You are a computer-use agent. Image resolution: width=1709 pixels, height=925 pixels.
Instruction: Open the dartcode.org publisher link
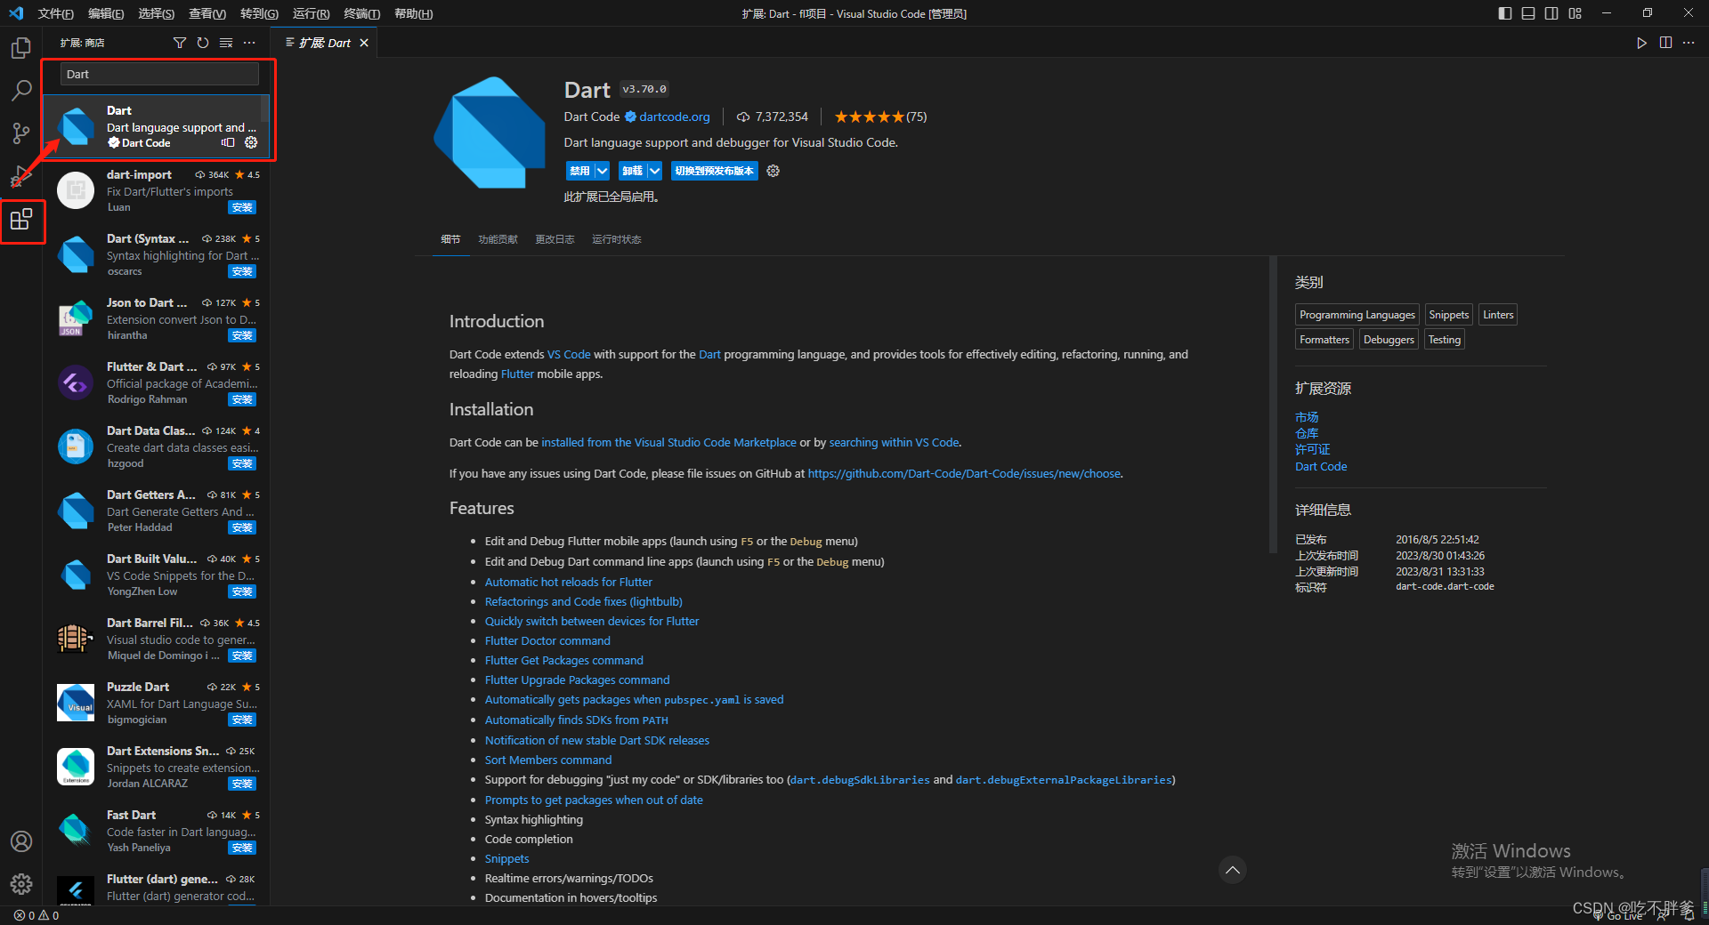click(675, 117)
